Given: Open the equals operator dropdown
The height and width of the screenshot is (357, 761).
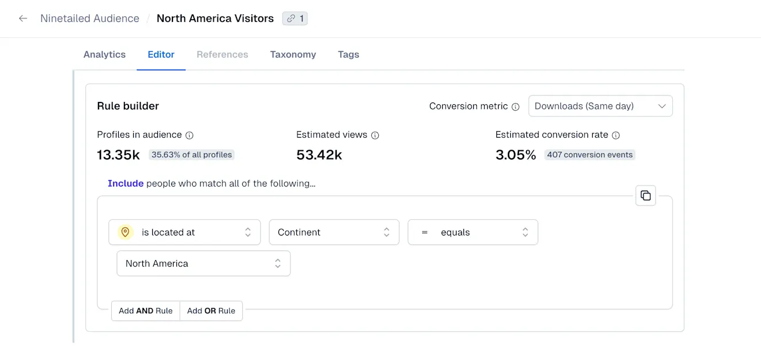Looking at the screenshot, I should tap(473, 232).
